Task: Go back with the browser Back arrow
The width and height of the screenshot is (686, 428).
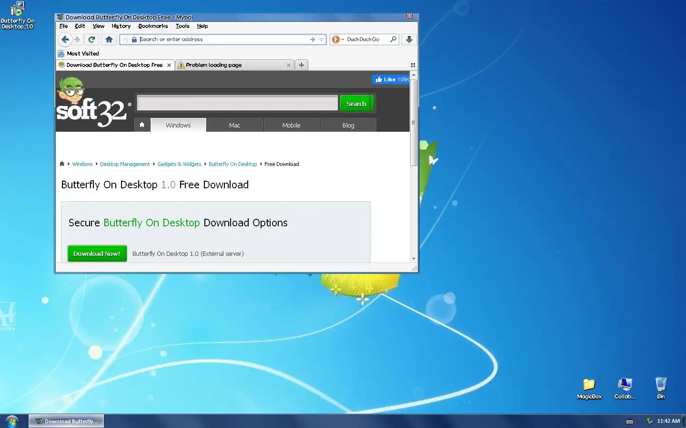Action: click(65, 39)
